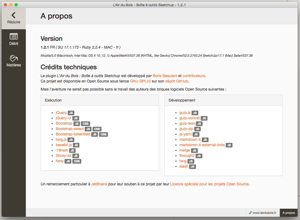Image resolution: width=300 pixels, height=220 pixels.
Task: Click the Développement panel header
Action: pyautogui.click(x=224, y=100)
